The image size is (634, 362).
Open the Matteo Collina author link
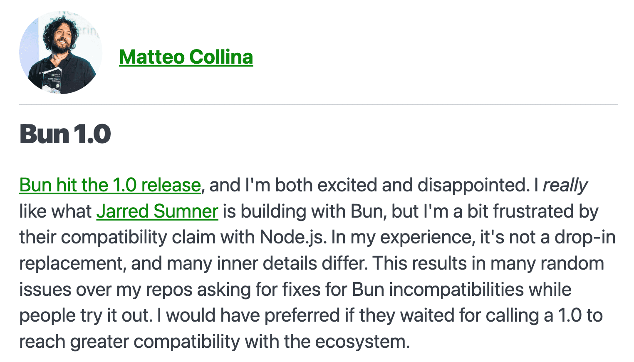click(x=186, y=57)
